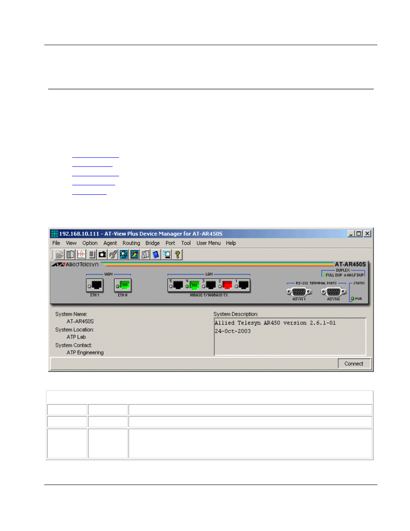The image size is (410, 531).
Task: Minimize the Device Manager window
Action: click(351, 233)
